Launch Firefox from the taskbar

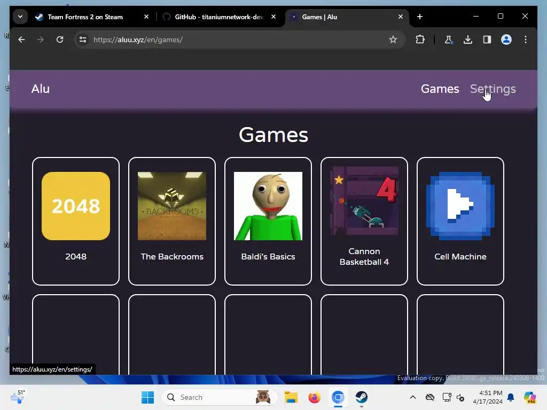(x=314, y=397)
